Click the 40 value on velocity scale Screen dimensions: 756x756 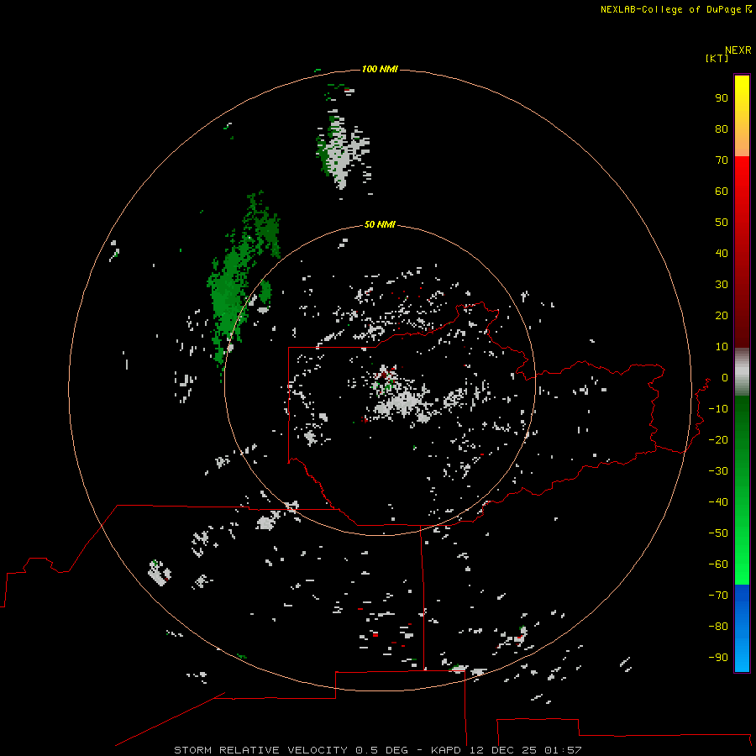click(x=722, y=254)
